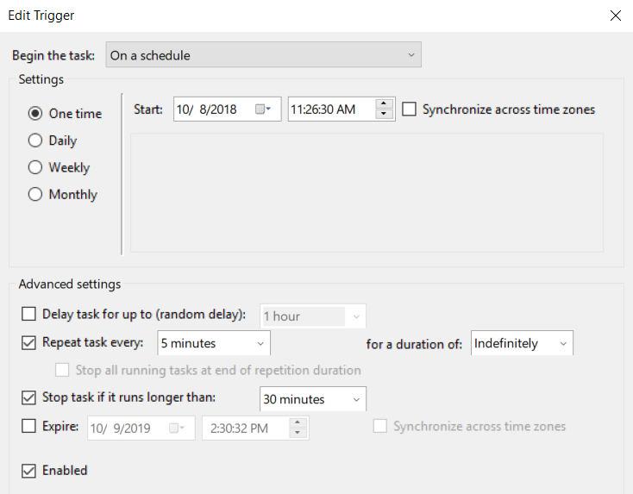Enable Synchronize across time zones for Start
The height and width of the screenshot is (494, 633).
[x=409, y=109]
